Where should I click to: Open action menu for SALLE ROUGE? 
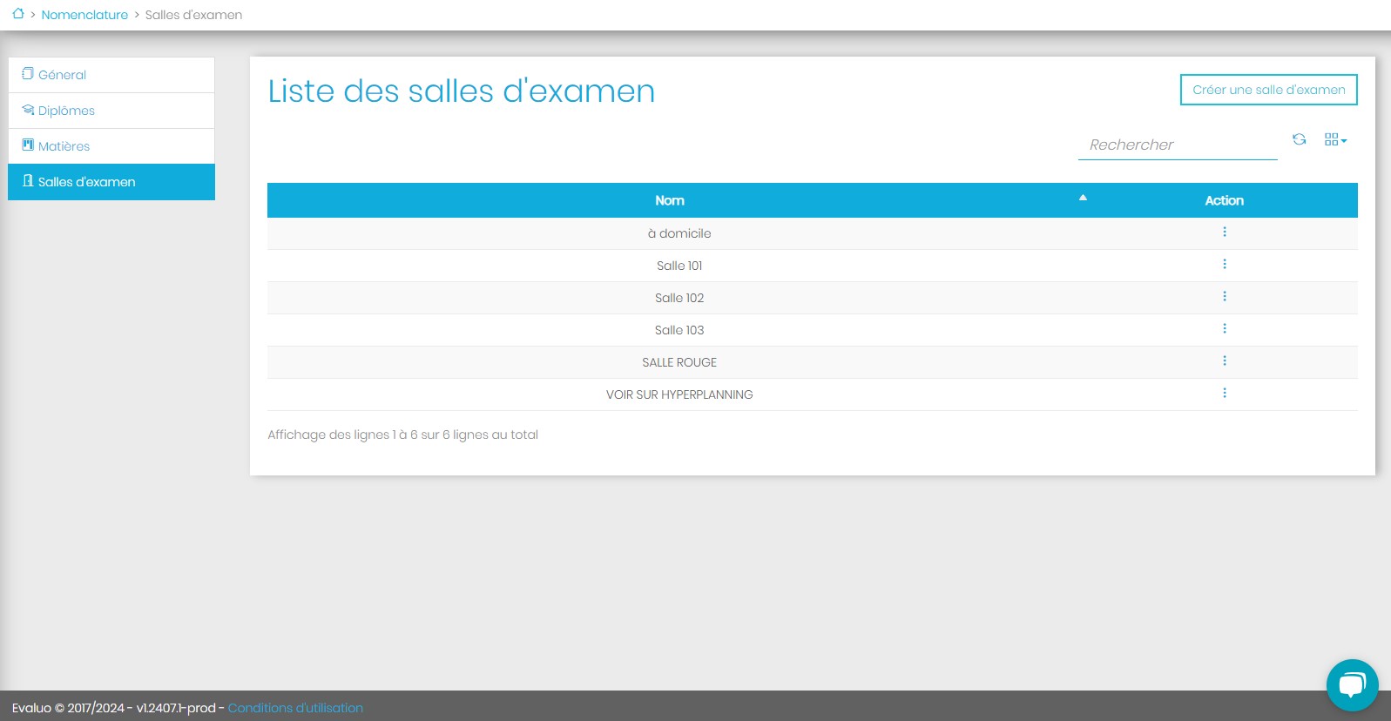(1224, 361)
